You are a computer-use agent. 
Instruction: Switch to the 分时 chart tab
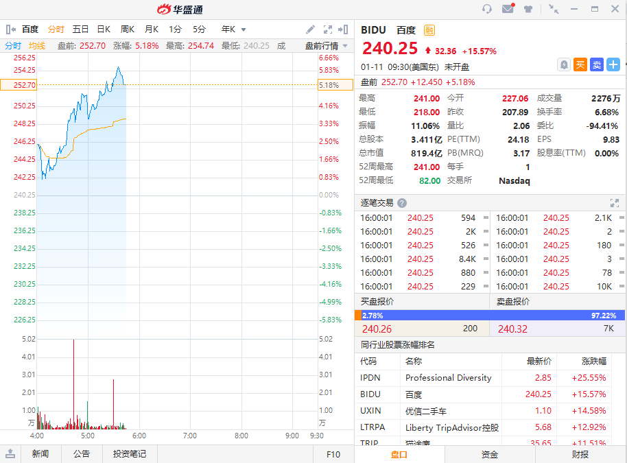(x=56, y=29)
